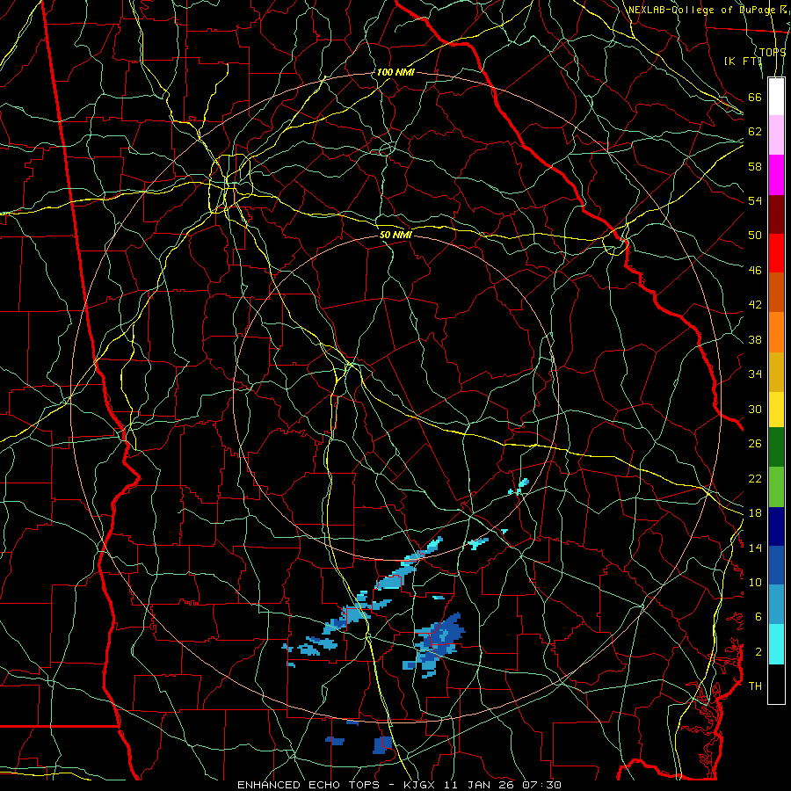Click the KJGX station identifier in caption
791x791 pixels.
[x=422, y=785]
